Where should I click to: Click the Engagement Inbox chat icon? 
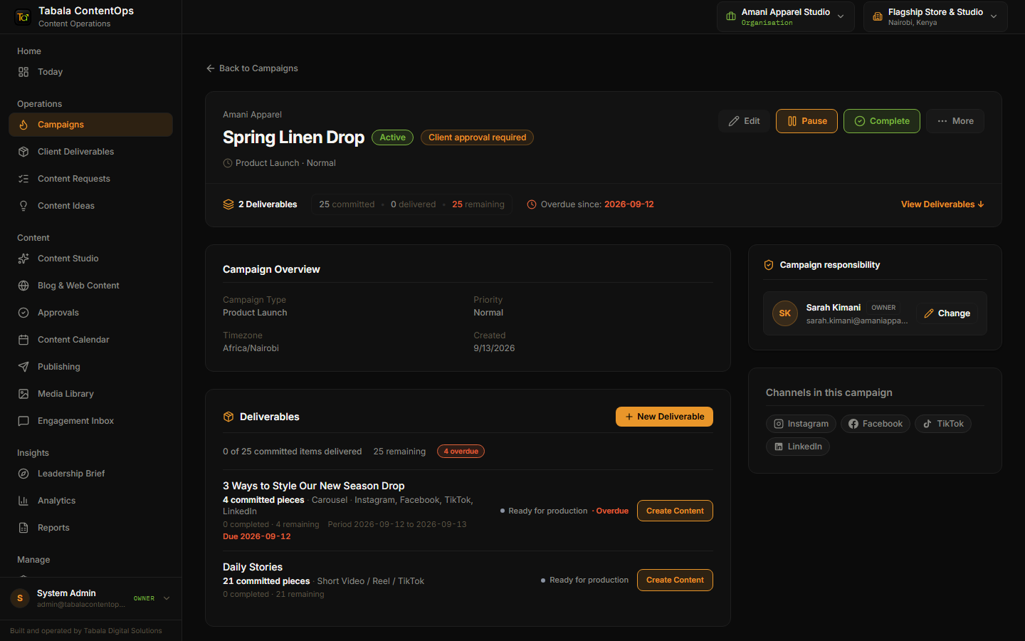(x=23, y=421)
